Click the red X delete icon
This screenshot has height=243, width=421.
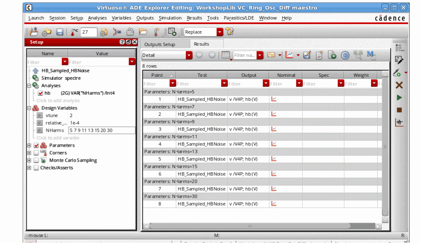click(x=399, y=85)
